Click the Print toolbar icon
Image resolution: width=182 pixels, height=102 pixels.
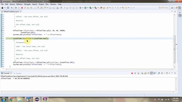(x=57, y=8)
